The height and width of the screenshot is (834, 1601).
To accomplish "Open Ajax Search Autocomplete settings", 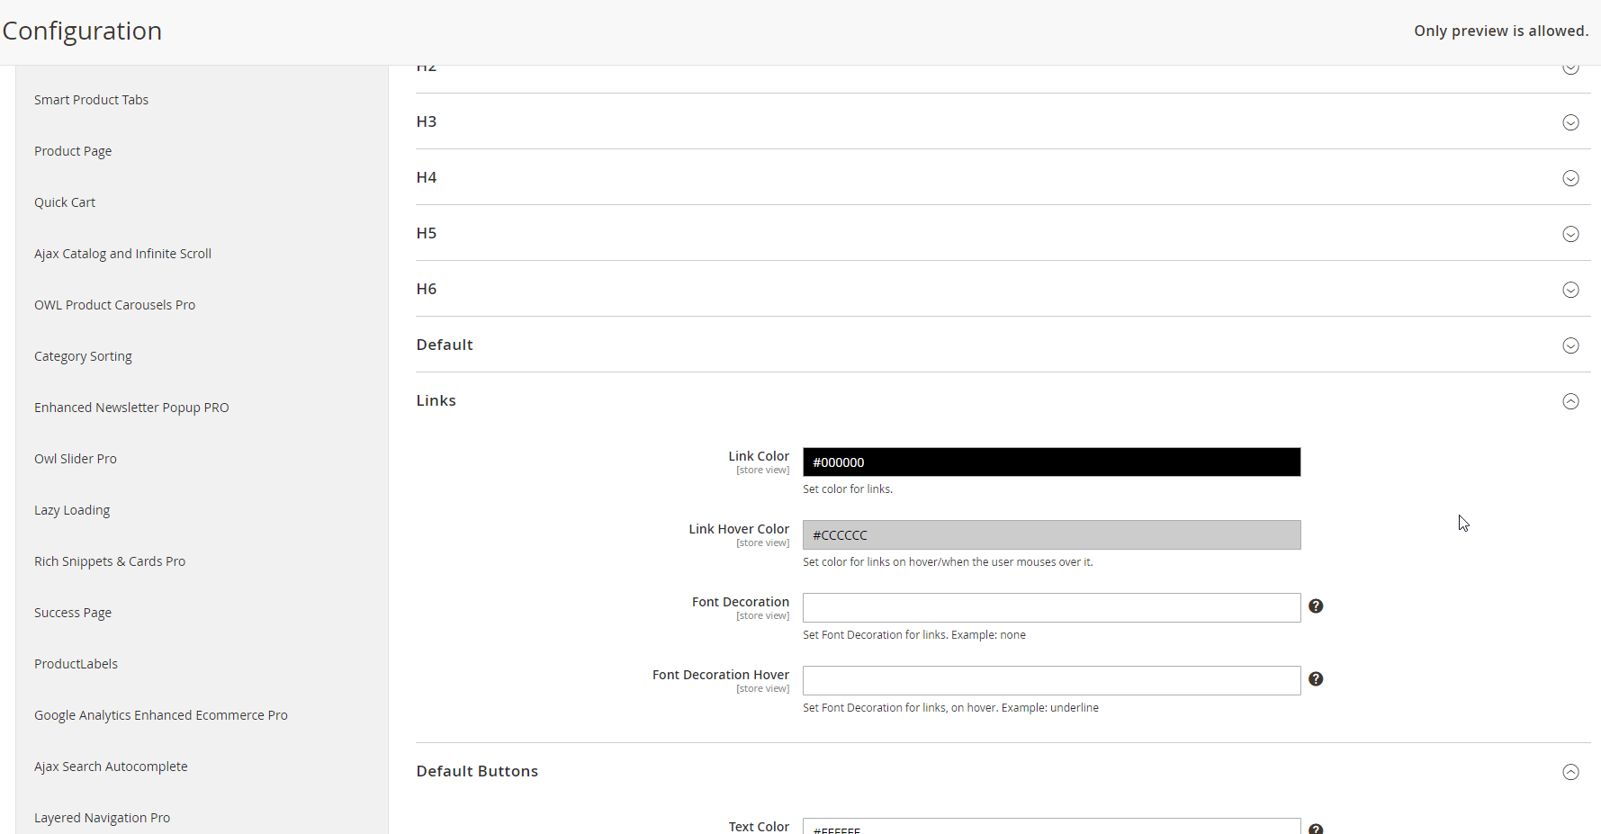I will click(x=111, y=767).
